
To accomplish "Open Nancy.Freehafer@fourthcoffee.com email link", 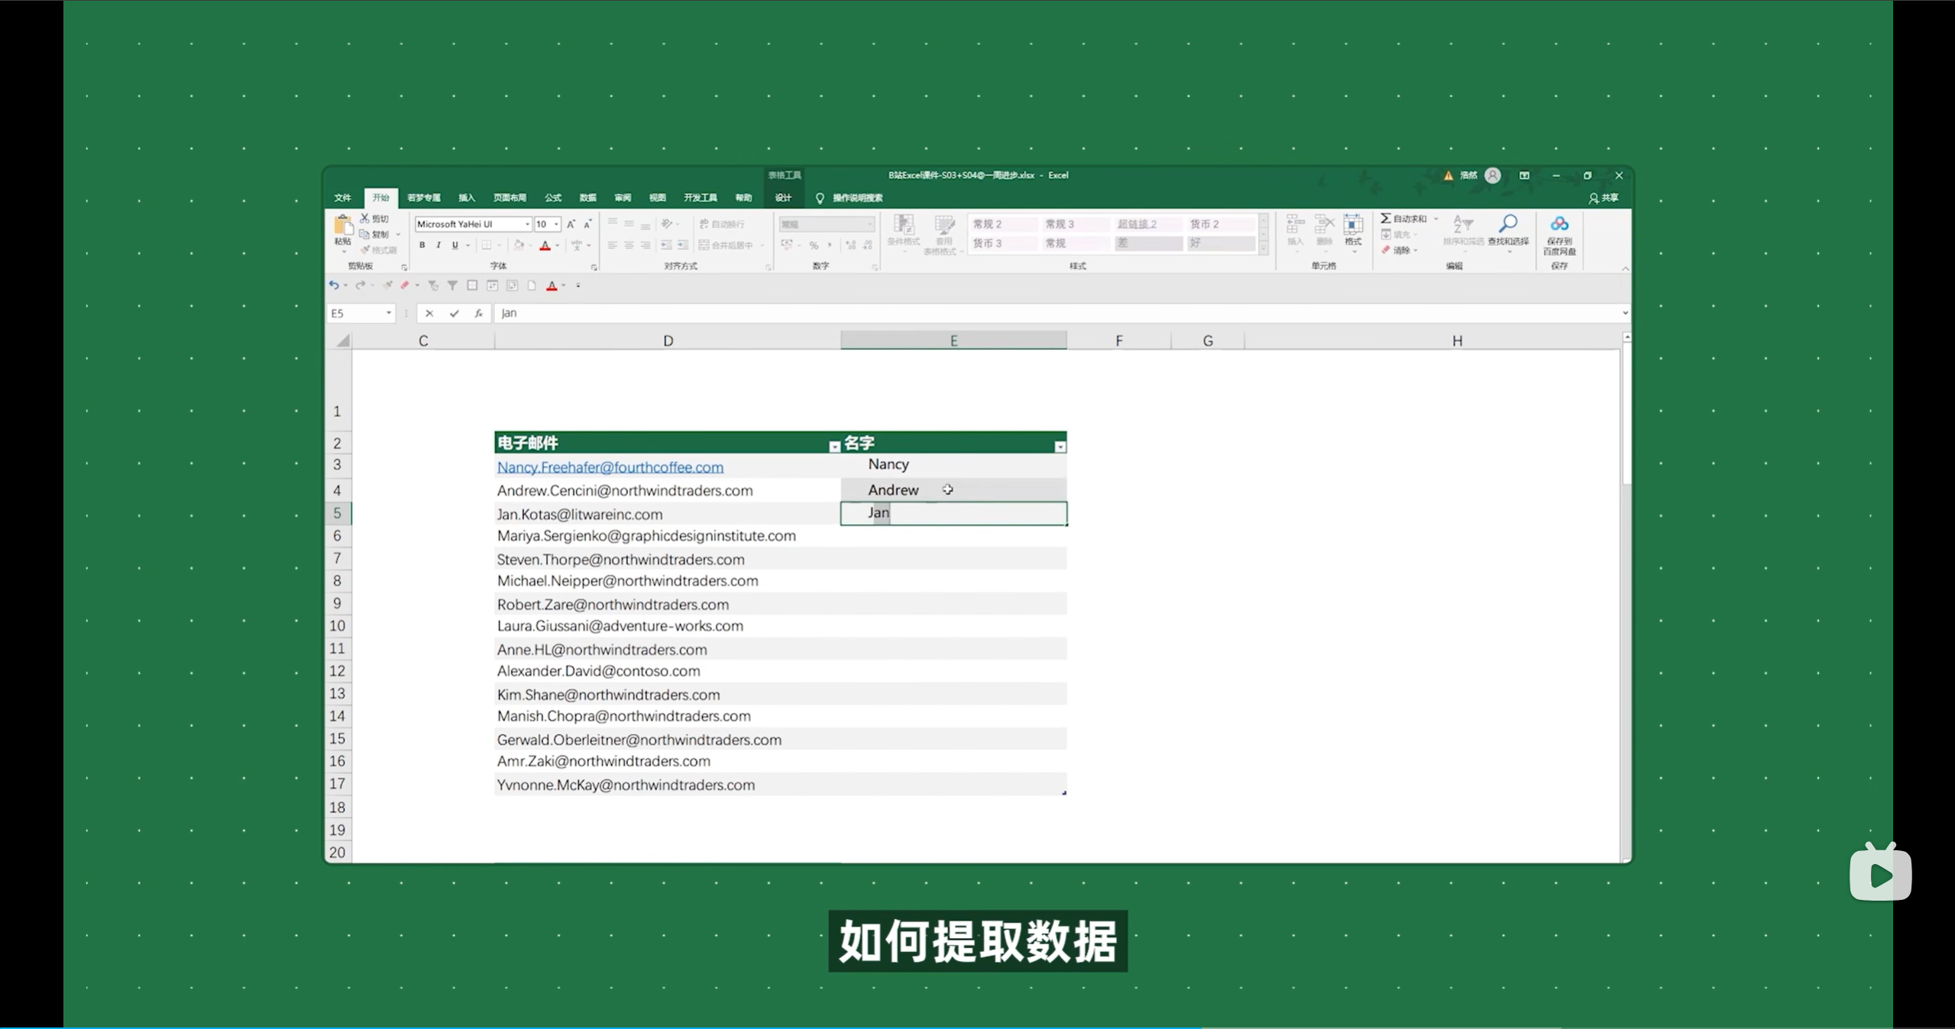I will 610,468.
